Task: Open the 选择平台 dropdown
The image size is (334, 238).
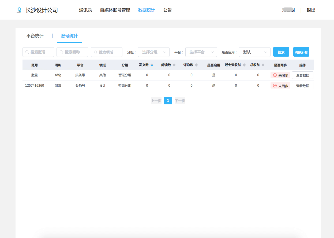Action: (x=201, y=52)
